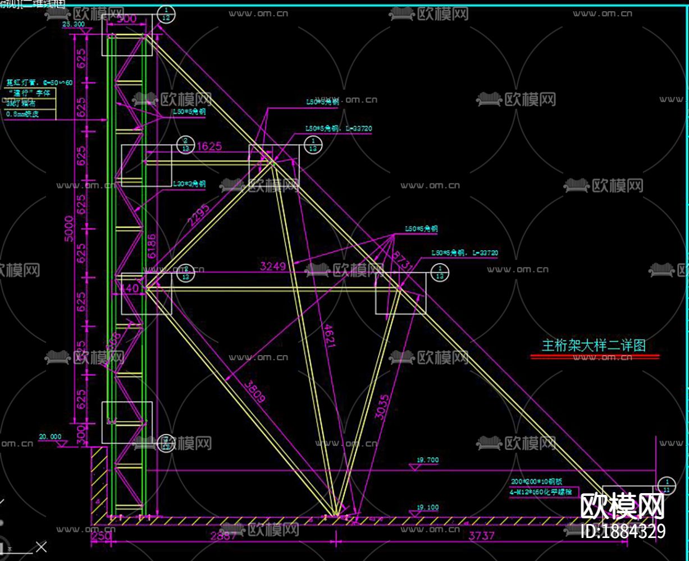Select the L30*3角钢 leader label
689x561 pixels.
coord(189,183)
